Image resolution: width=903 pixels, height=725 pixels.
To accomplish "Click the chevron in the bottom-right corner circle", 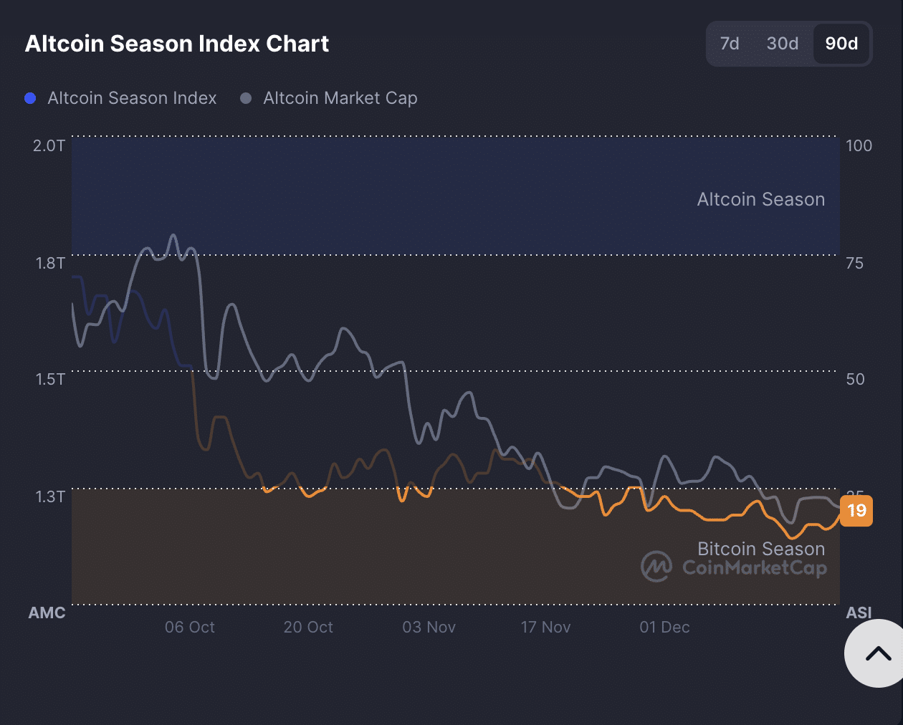I will (x=878, y=653).
